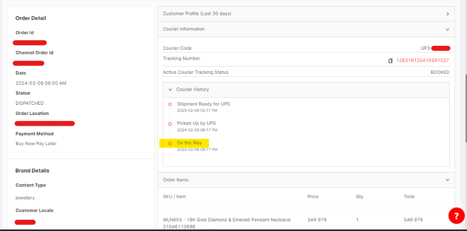Viewport: 467px width, 231px height.
Task: Copy the tracking number using copy icon
Action: tap(391, 61)
